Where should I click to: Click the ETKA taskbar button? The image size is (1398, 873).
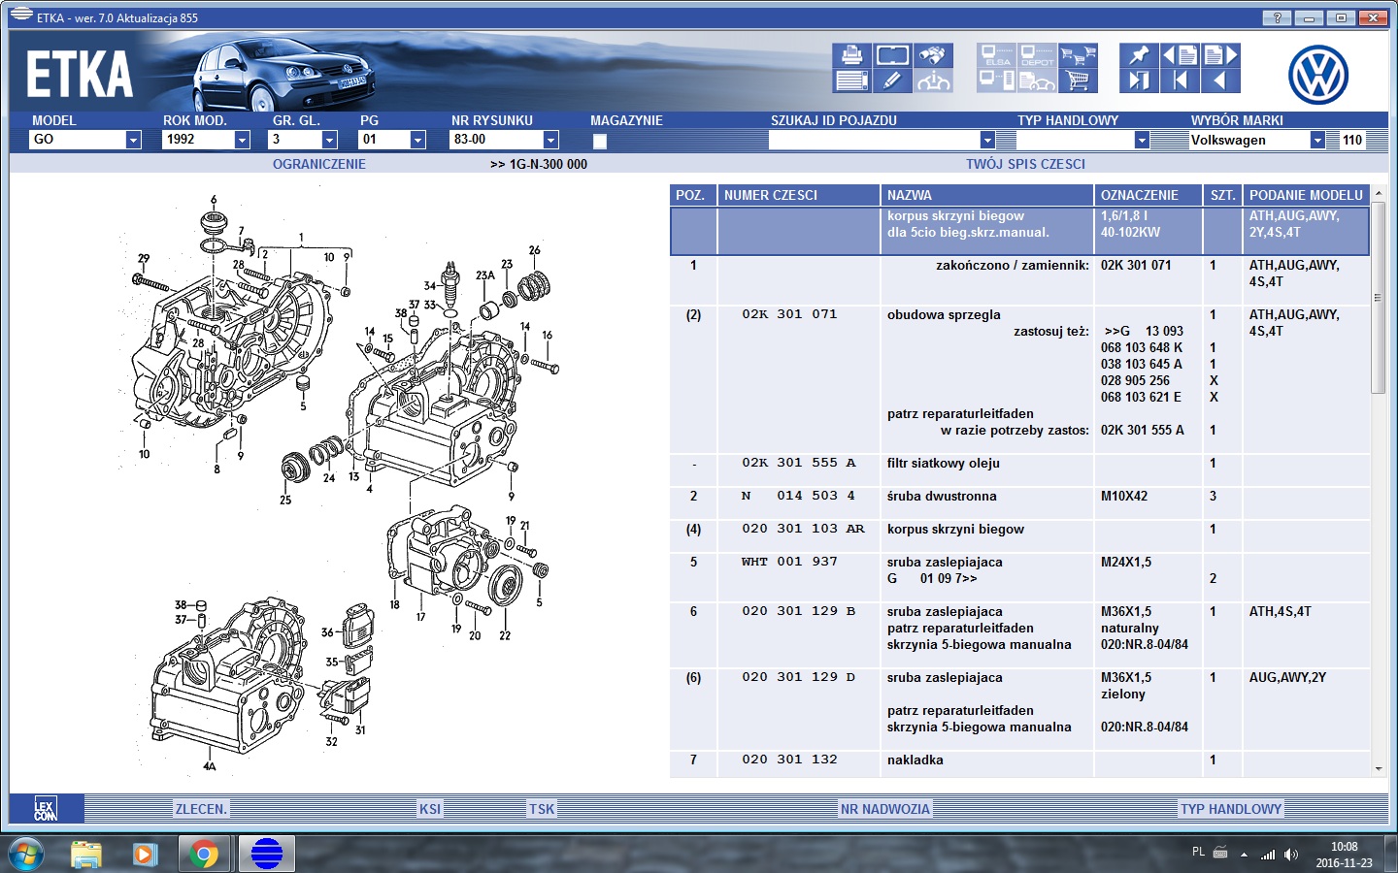[266, 854]
